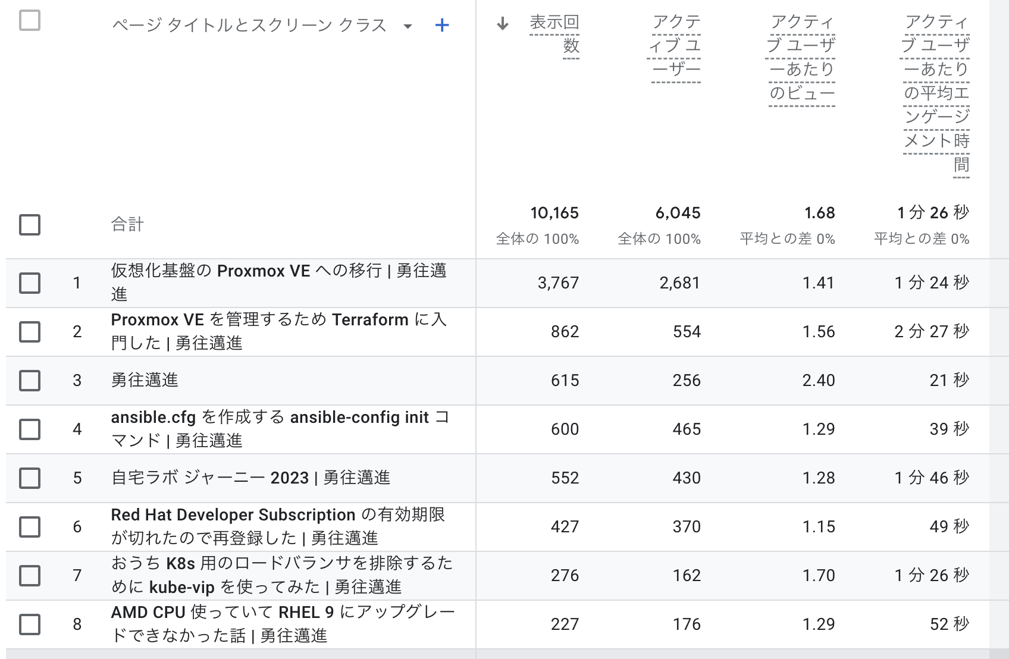Click the 3,767 view count cell

point(558,283)
